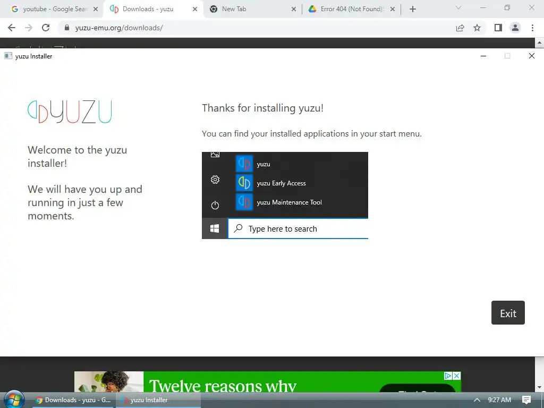Click the AdChoices triangle icon
The width and height of the screenshot is (544, 408).
coord(448,376)
